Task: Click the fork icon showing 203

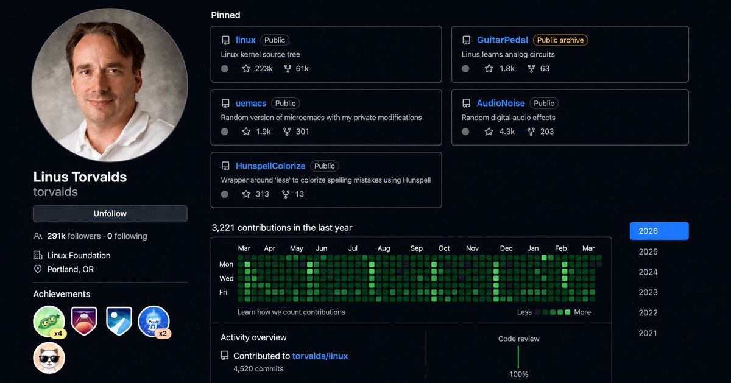Action: click(x=531, y=132)
